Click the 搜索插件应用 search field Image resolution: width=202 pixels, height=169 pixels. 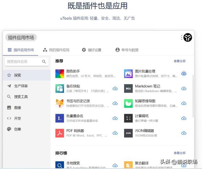(x=24, y=62)
